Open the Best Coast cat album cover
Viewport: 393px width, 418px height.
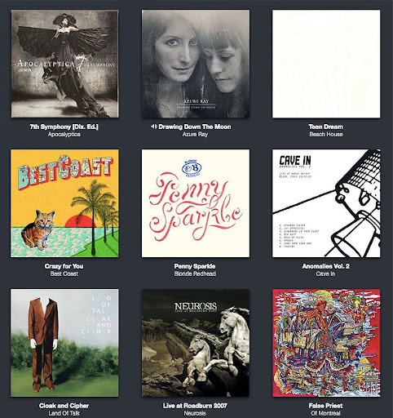point(64,203)
